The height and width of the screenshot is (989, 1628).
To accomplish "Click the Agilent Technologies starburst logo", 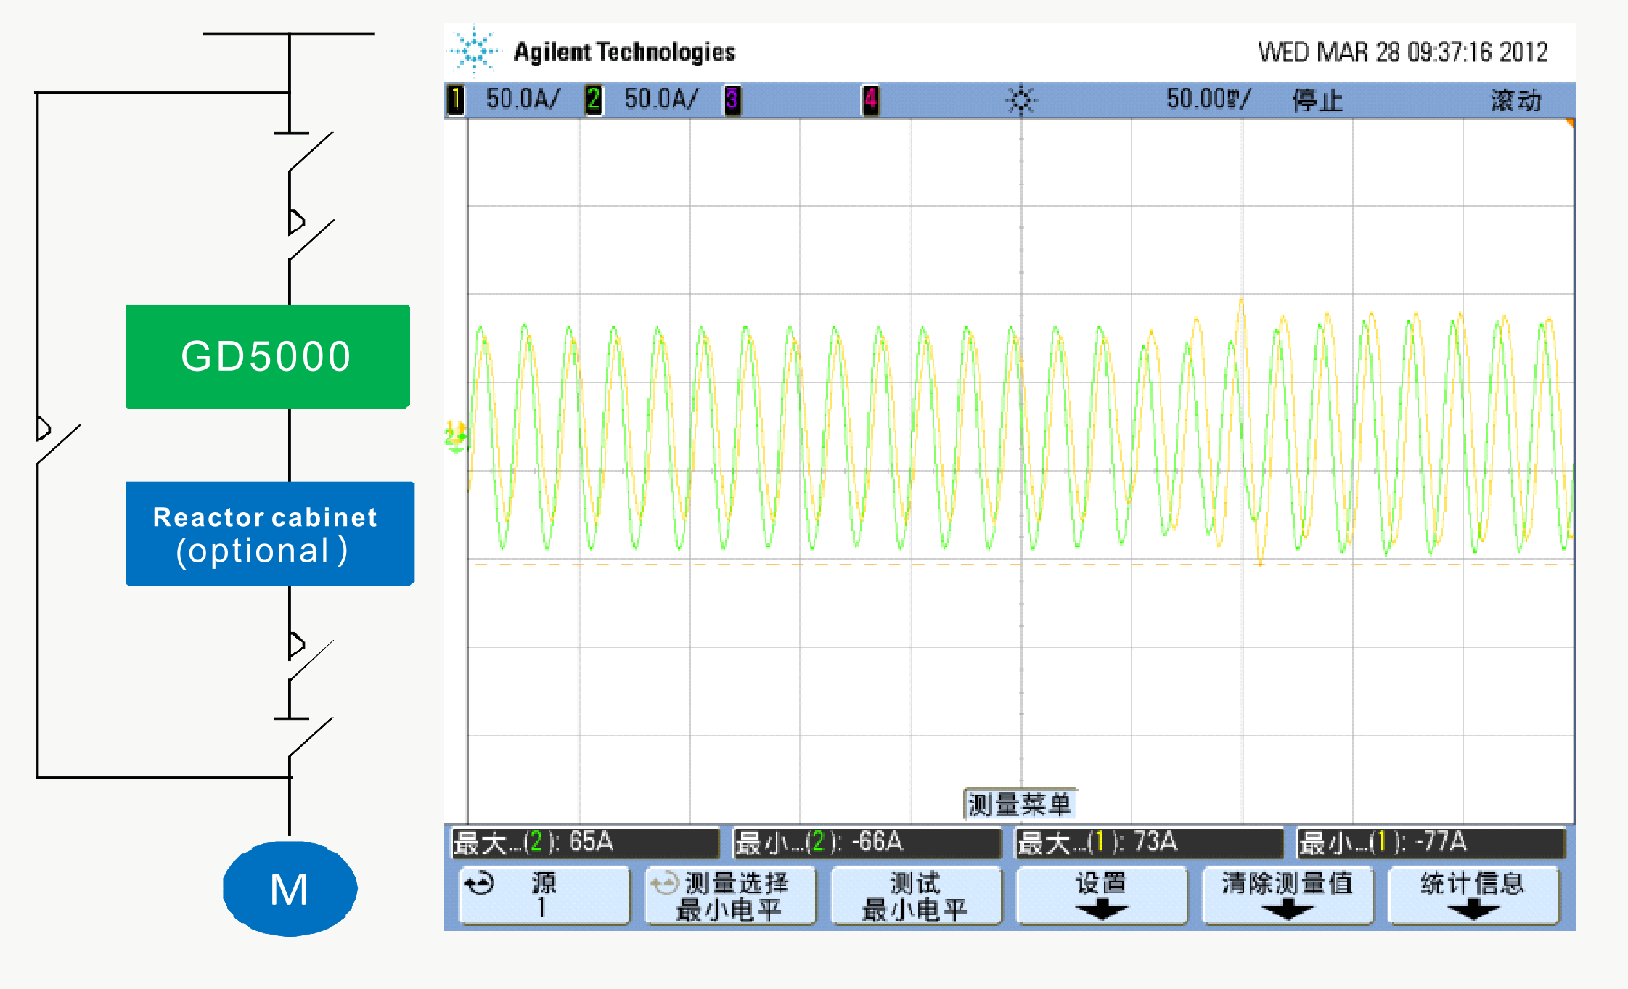I will 474,51.
